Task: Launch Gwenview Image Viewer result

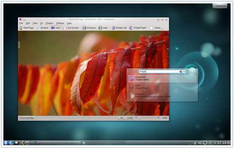Action: (162, 79)
